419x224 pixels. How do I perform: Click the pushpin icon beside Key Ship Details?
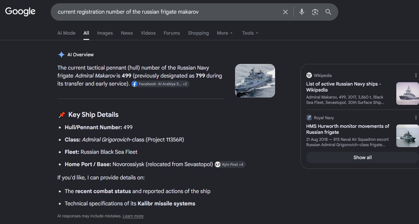62,114
